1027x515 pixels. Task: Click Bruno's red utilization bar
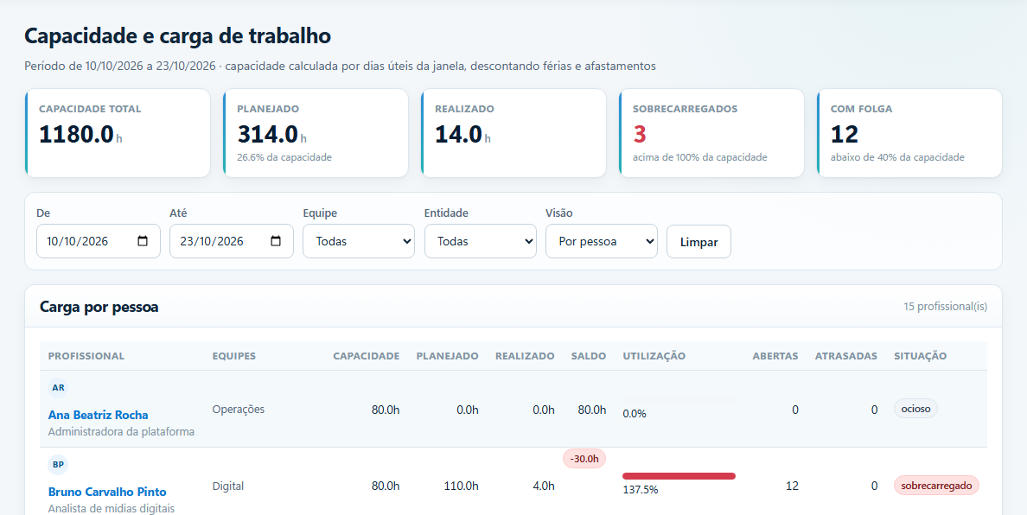(679, 476)
